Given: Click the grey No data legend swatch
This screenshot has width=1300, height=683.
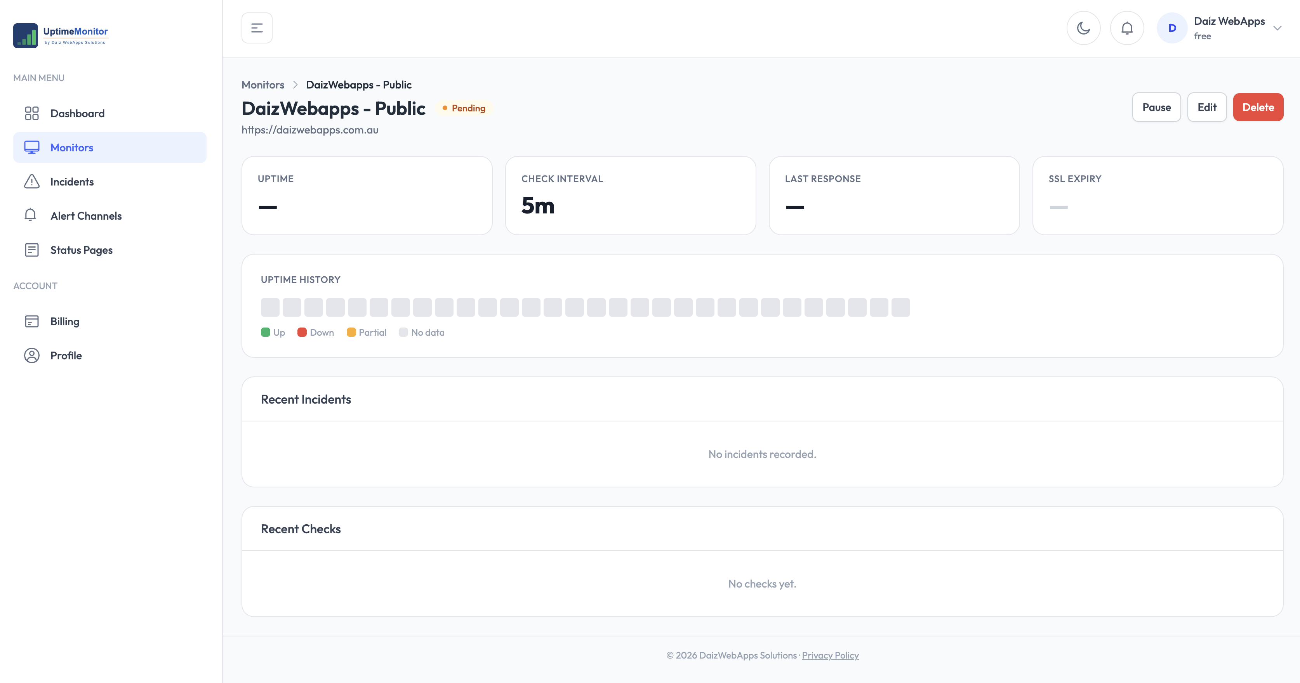Looking at the screenshot, I should pyautogui.click(x=403, y=333).
